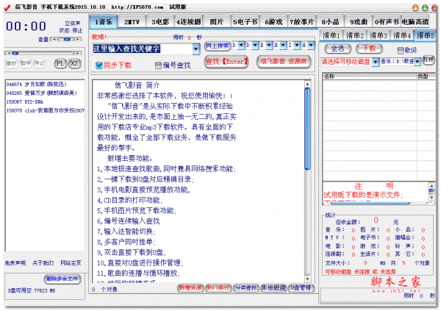Enable the 歌词 lyrics checkbox
Image resolution: width=441 pixels, height=311 pixels.
(x=401, y=51)
